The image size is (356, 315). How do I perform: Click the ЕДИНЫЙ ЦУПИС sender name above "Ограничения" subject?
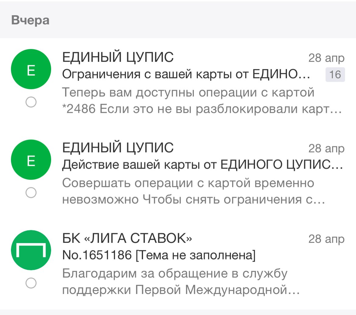(x=118, y=57)
